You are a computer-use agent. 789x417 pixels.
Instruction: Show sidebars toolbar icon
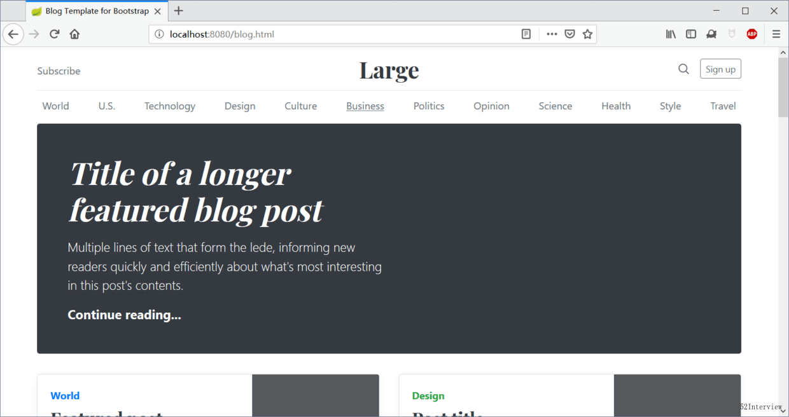[x=691, y=34]
